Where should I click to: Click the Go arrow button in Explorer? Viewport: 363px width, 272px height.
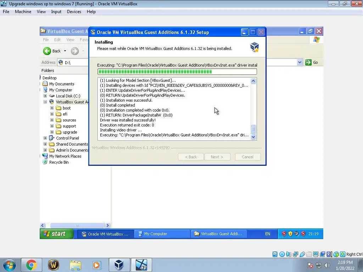coord(308,62)
